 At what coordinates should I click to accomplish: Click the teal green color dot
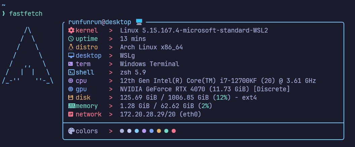click(166, 131)
